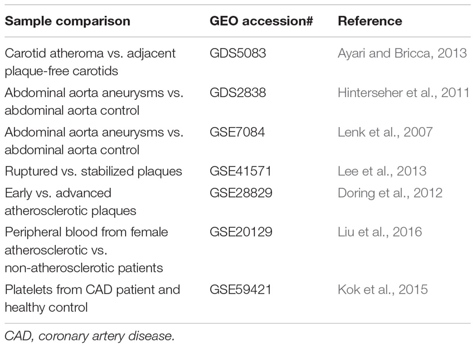Screen dimensions: 476x348
Task: Select the GSE20129 accession number
Action: pos(241,232)
